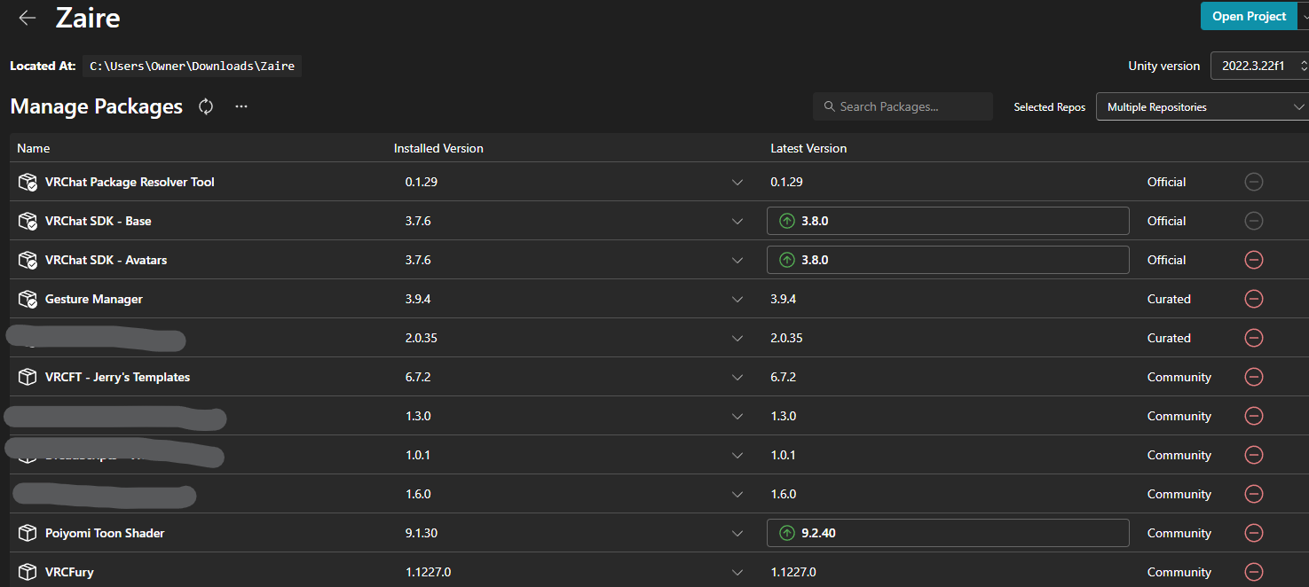Click the Community label on VRCFury row
Viewport: 1309px width, 587px height.
(1179, 572)
